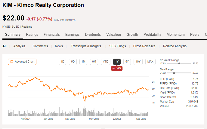Switch chart to 1M range
This screenshot has width=207, height=129.
click(83, 62)
